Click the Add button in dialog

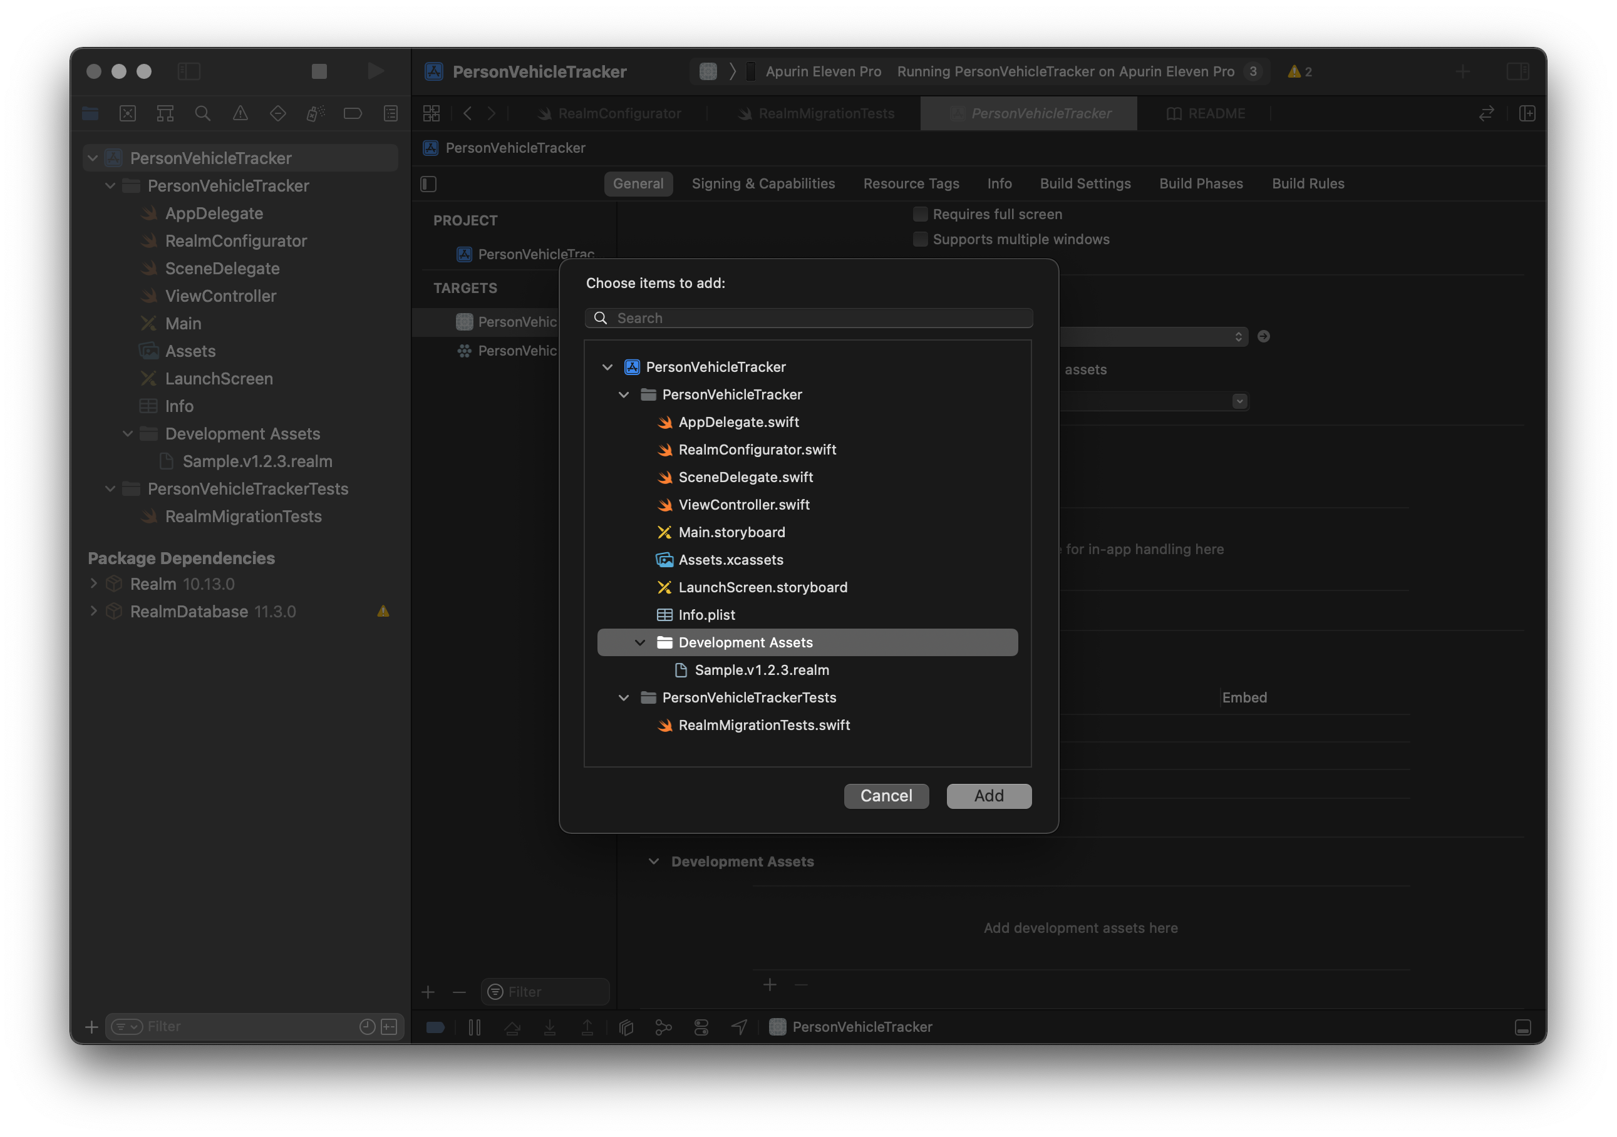(989, 796)
